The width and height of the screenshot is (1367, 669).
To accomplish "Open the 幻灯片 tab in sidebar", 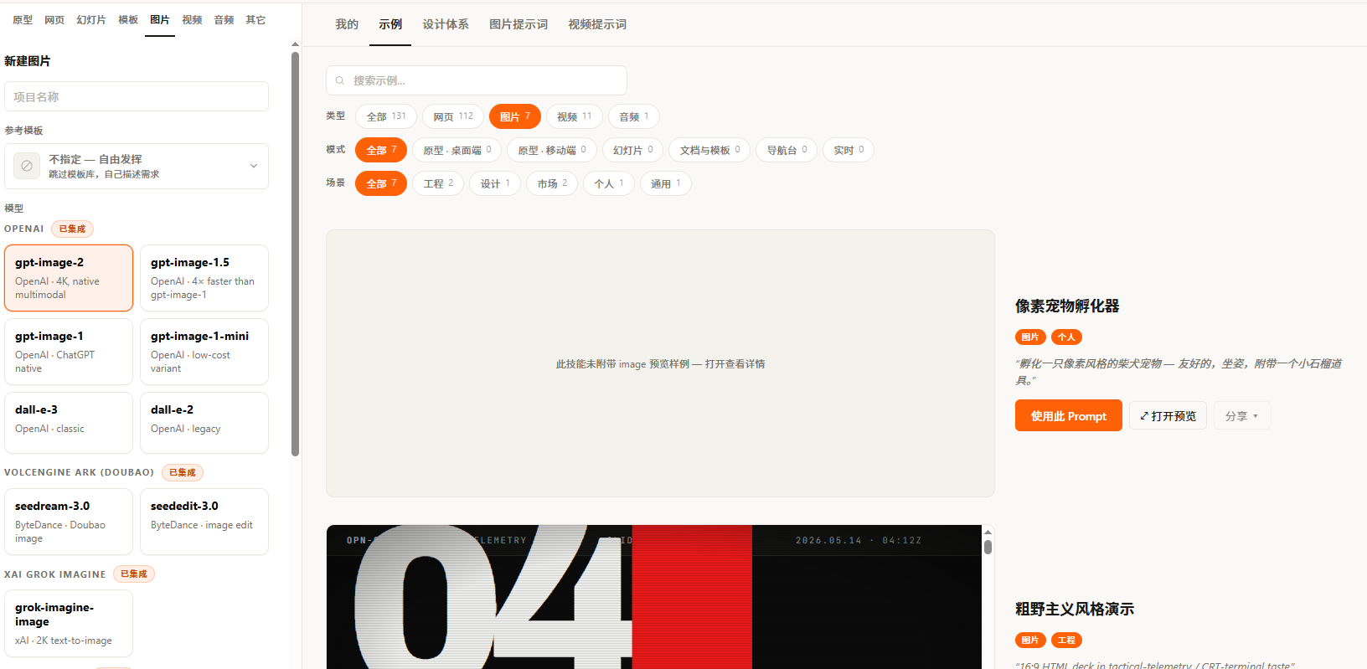I will tap(91, 20).
